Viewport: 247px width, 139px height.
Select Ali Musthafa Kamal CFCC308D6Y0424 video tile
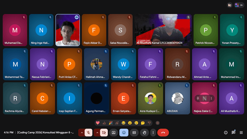(x=163, y=30)
